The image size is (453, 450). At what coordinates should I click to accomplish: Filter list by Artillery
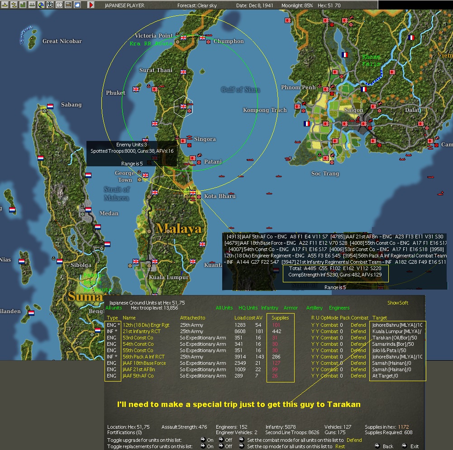pyautogui.click(x=315, y=308)
